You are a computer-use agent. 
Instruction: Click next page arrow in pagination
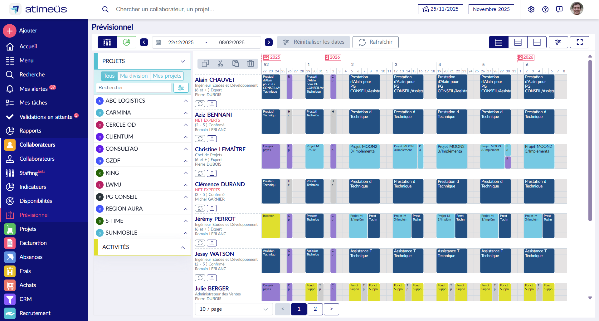click(331, 309)
